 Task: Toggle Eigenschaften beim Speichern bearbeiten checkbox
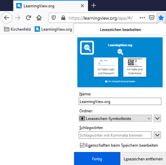click(82, 145)
